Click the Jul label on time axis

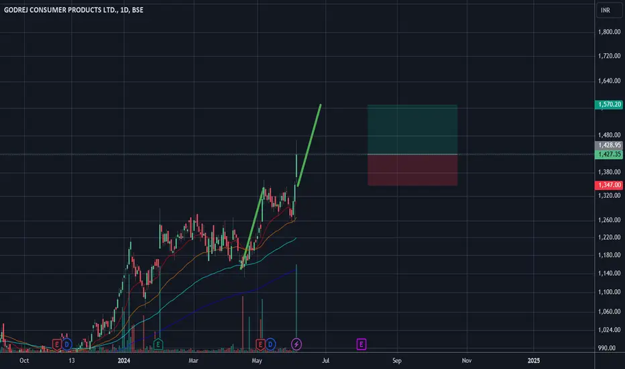326,361
